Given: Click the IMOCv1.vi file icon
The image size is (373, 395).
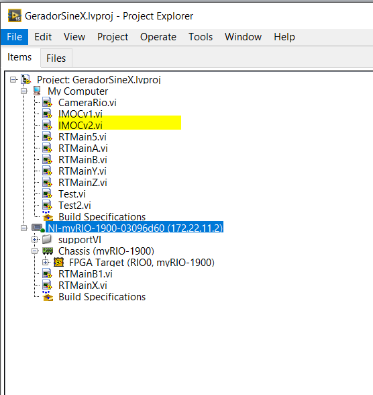Looking at the screenshot, I should [47, 114].
